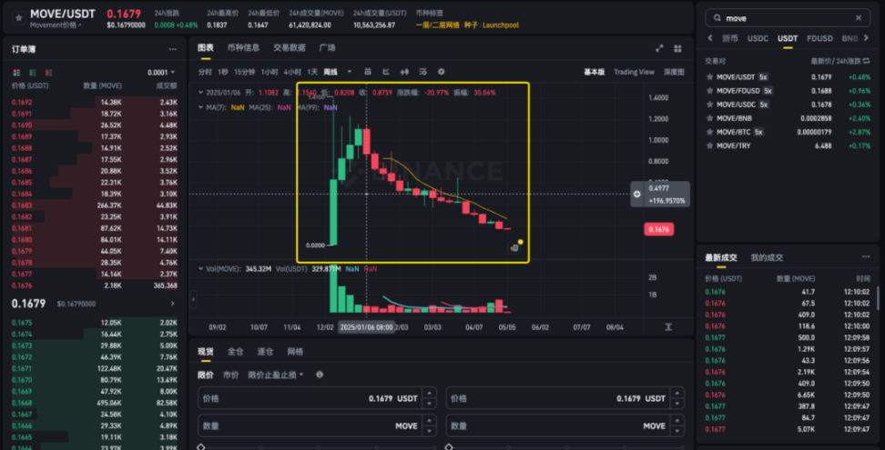
Task: Show buy orders only in order book
Action: (32, 73)
